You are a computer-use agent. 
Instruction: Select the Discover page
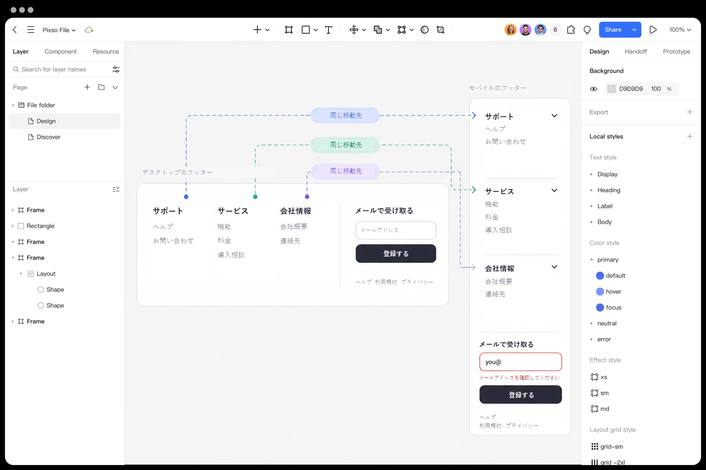click(x=65, y=137)
